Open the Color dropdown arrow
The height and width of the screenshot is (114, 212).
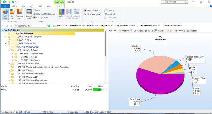pos(61,18)
